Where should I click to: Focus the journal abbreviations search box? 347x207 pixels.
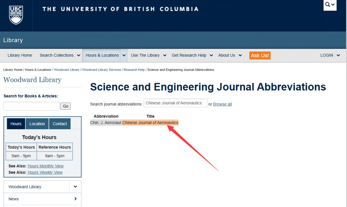pyautogui.click(x=175, y=103)
